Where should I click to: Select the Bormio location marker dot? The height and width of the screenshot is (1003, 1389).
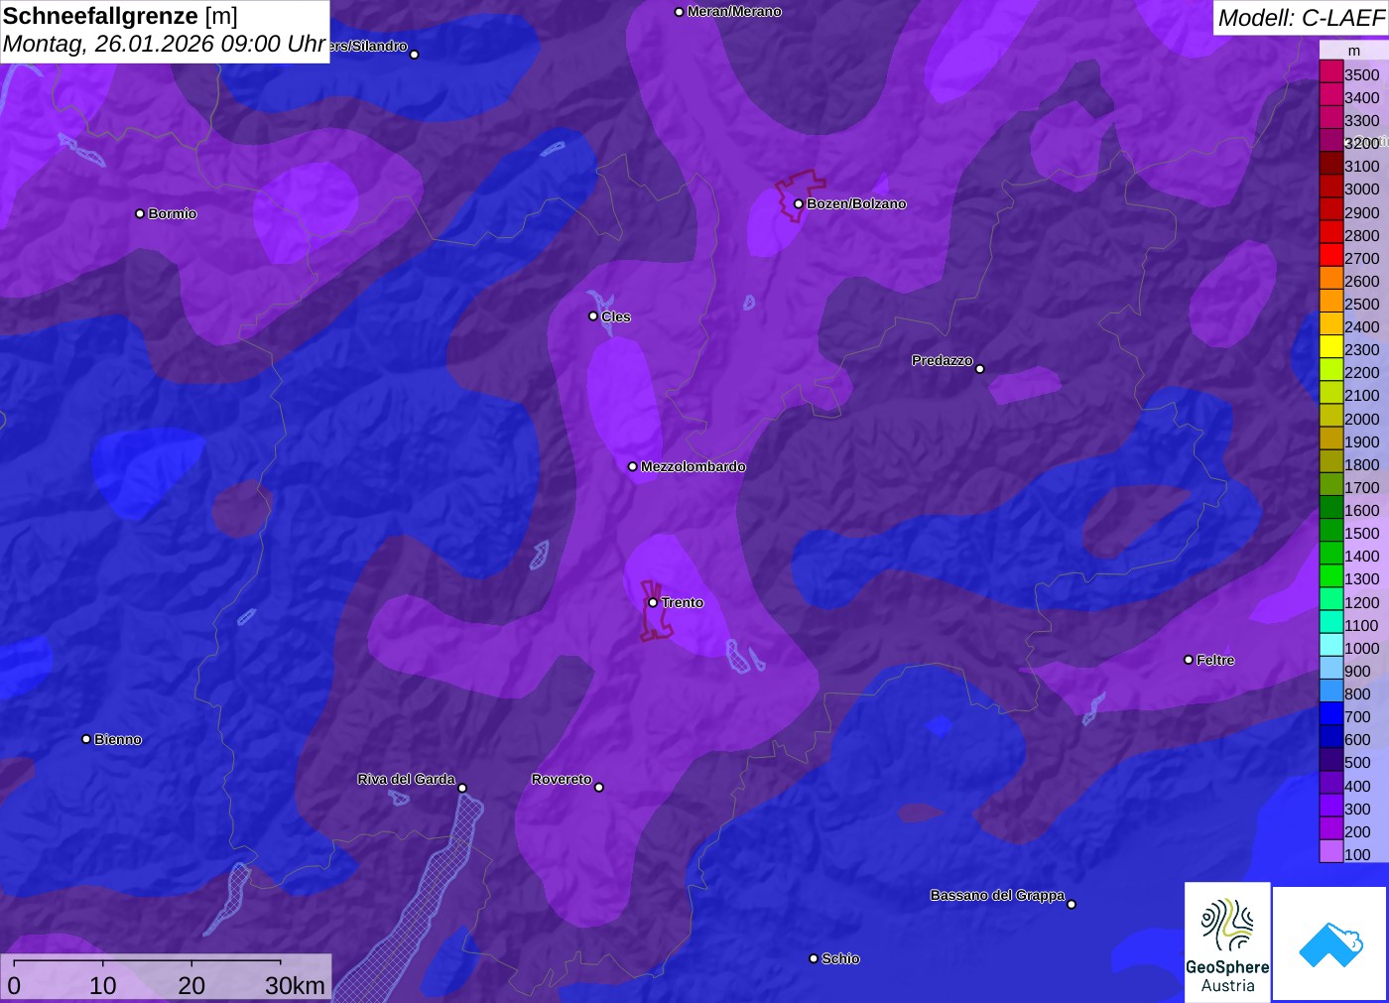[x=140, y=213]
